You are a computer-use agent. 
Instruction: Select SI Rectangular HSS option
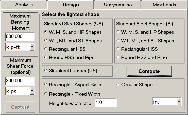[118, 49]
